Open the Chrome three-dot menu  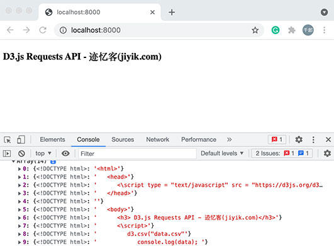click(x=324, y=30)
